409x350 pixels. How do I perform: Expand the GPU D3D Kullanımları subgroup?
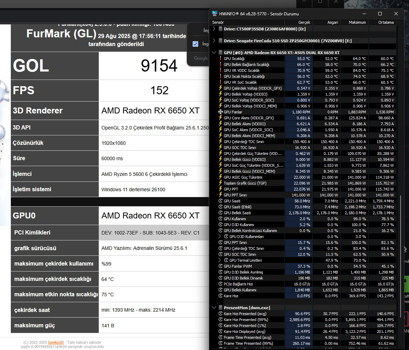(220, 237)
